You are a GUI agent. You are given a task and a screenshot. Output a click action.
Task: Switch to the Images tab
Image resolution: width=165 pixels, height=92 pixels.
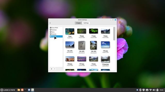coord(78,23)
